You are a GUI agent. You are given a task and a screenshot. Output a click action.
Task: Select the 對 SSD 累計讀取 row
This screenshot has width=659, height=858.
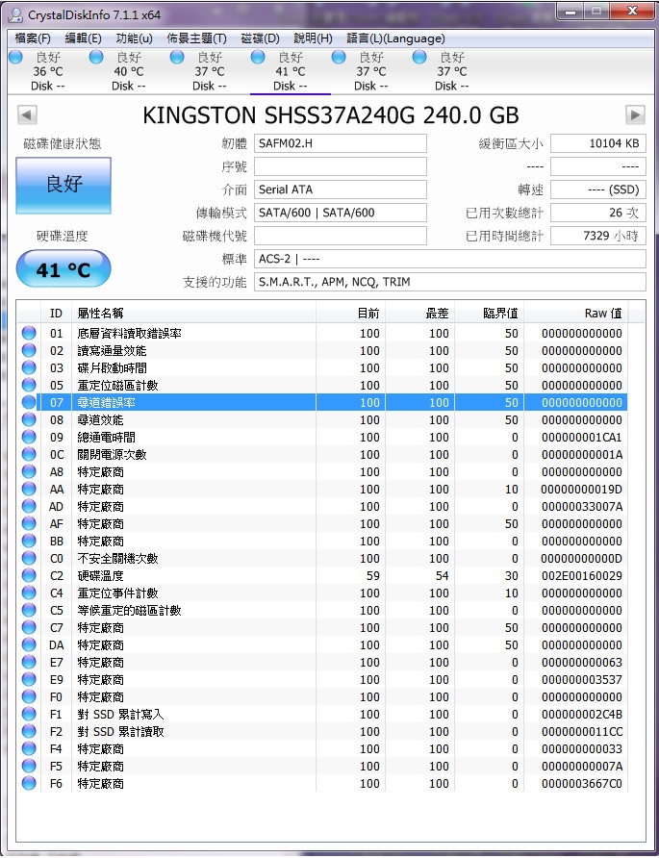[x=323, y=732]
